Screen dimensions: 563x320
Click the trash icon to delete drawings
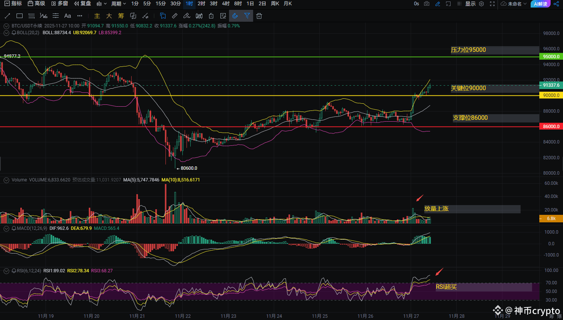pos(259,16)
